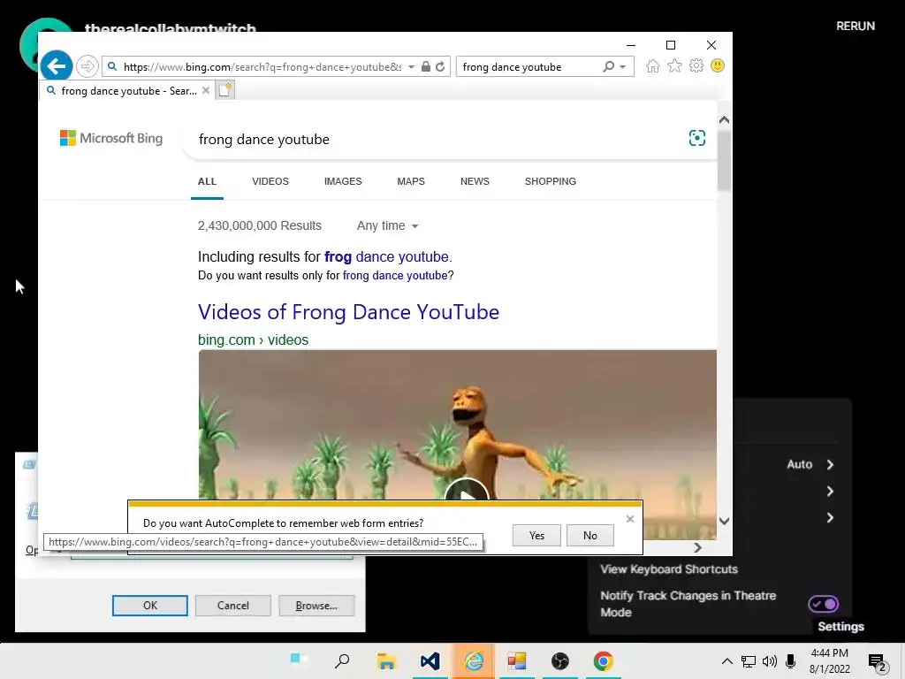
Task: Switch to the MAPS tab
Action: click(x=411, y=181)
